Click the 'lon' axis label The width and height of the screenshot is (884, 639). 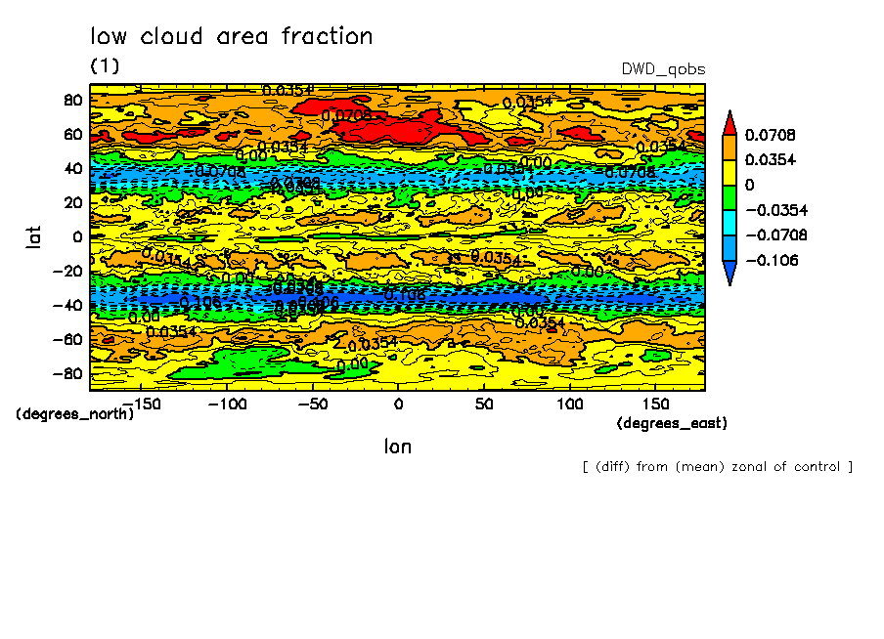pyautogui.click(x=397, y=447)
